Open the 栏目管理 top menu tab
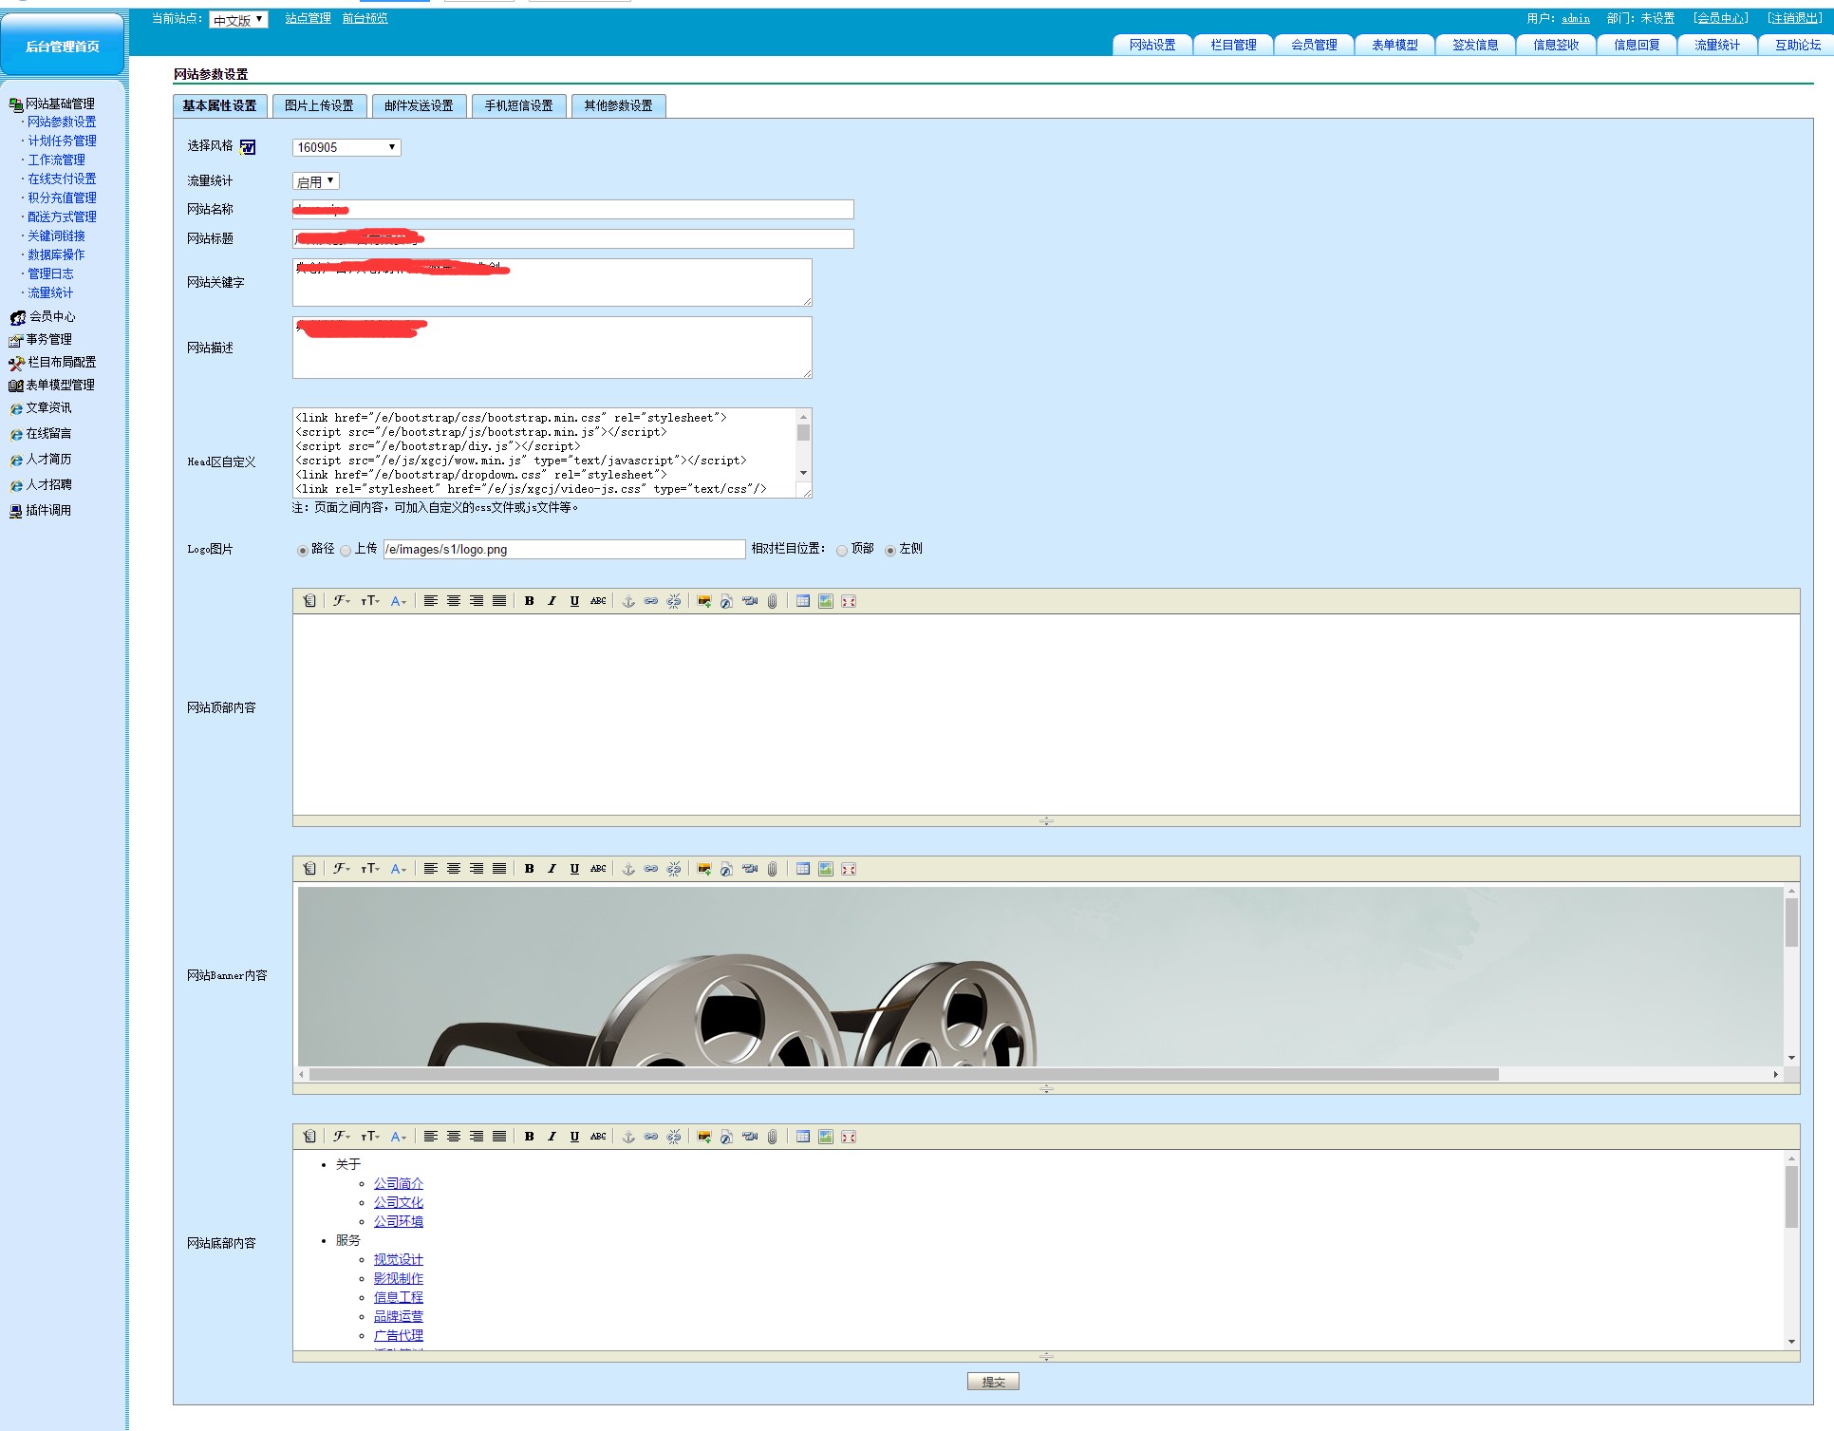Viewport: 1834px width, 1431px height. (x=1232, y=45)
